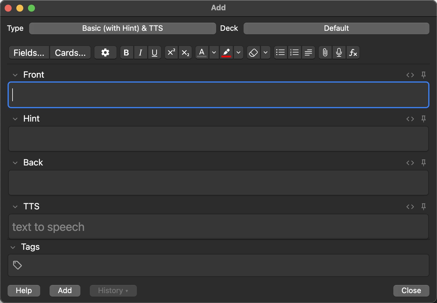The height and width of the screenshot is (303, 437).
Task: Open the Cards... template editor
Action: coord(70,53)
